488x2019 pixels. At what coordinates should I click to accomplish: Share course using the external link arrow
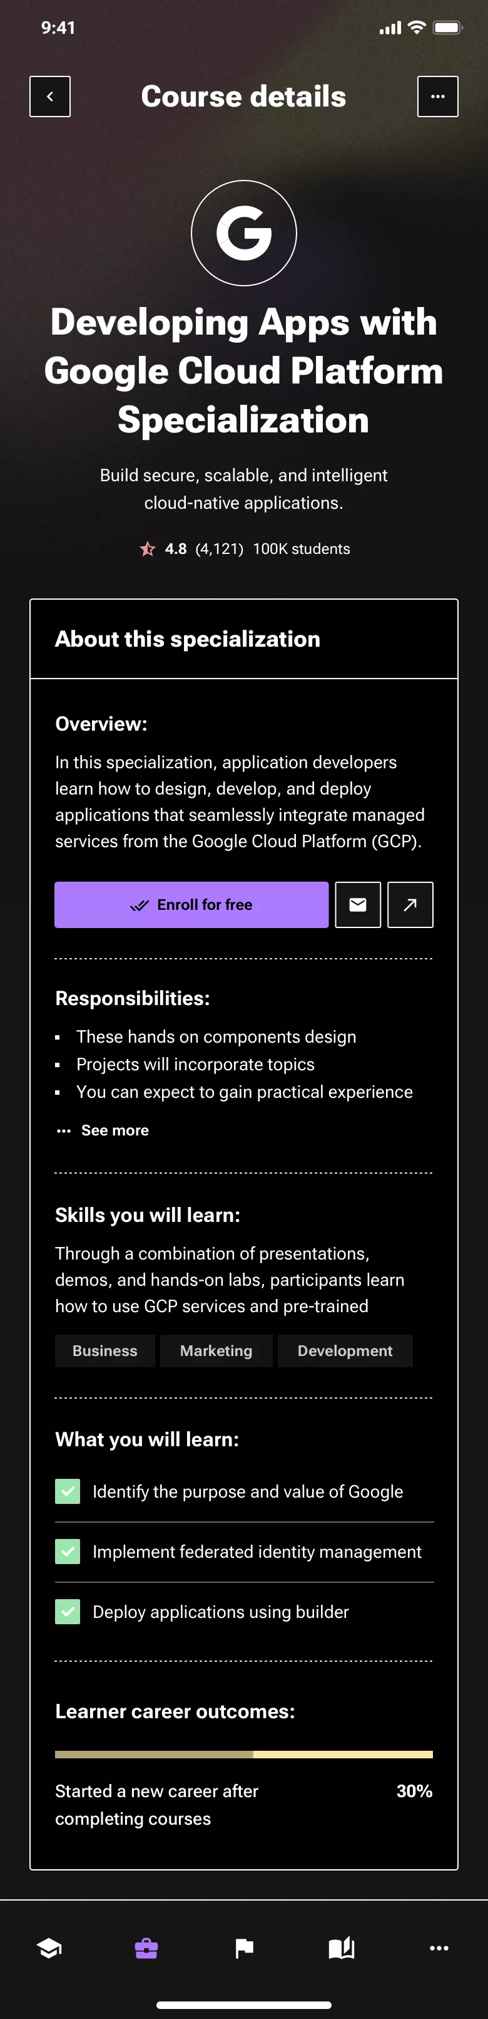[410, 904]
